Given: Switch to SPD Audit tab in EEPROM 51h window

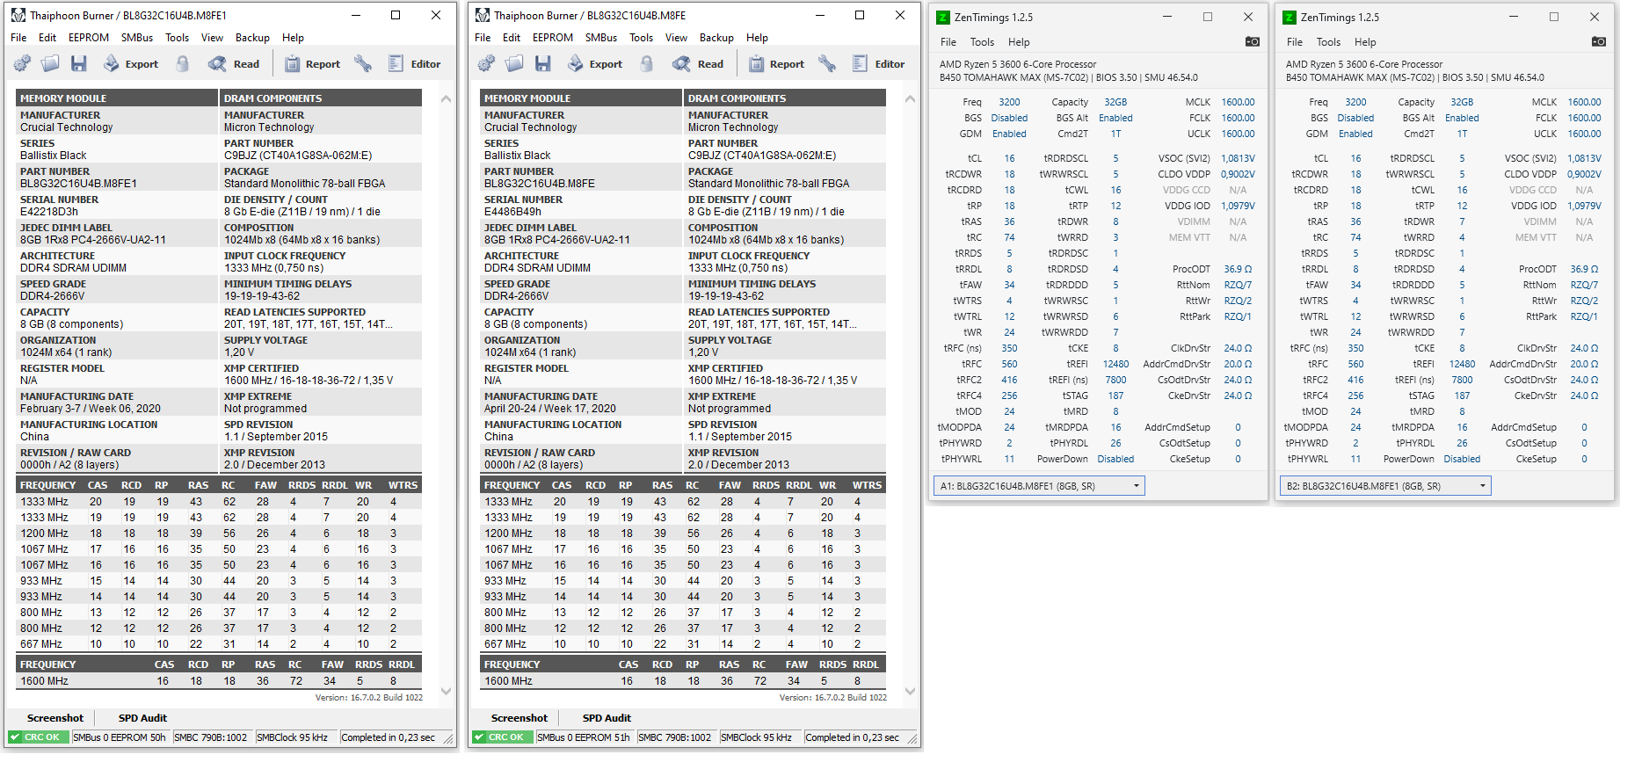Looking at the screenshot, I should tap(607, 718).
